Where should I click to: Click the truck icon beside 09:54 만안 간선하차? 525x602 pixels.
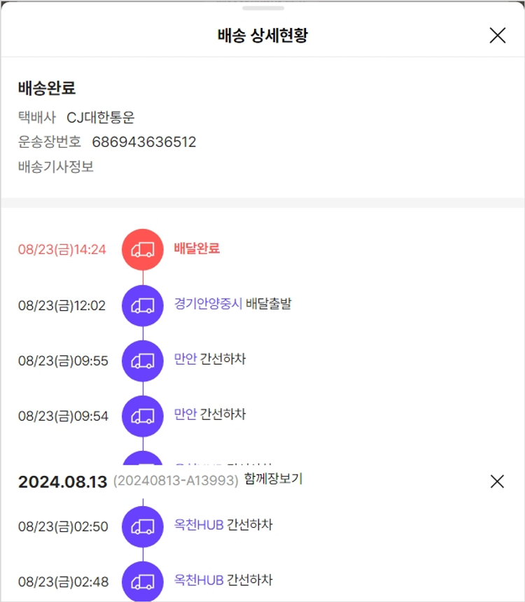pyautogui.click(x=143, y=416)
